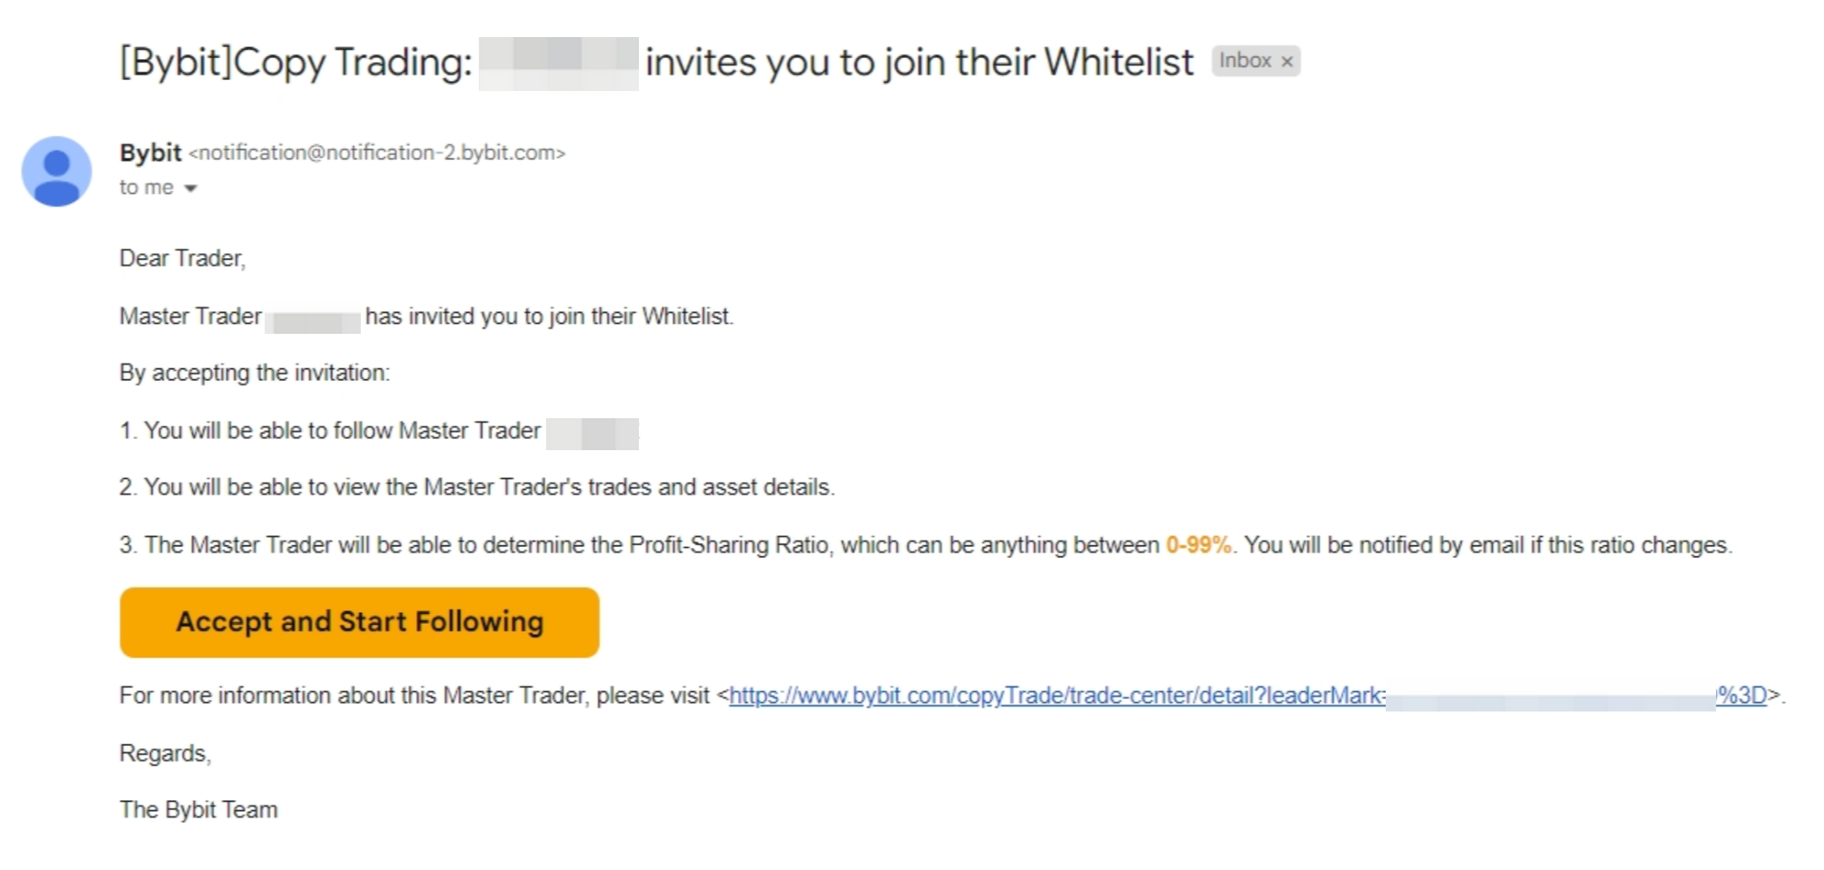Click the bold Bybit sender name
The width and height of the screenshot is (1824, 870).
point(150,153)
